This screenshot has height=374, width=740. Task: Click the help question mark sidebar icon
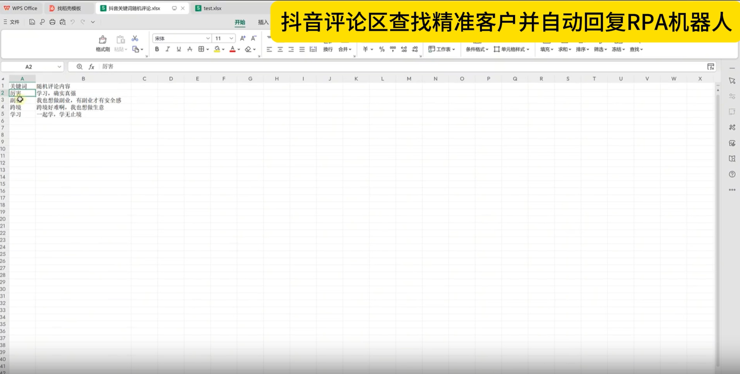pos(732,175)
